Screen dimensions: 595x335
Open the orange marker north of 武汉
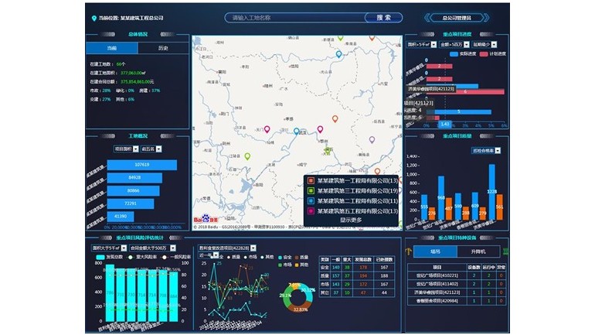click(335, 119)
